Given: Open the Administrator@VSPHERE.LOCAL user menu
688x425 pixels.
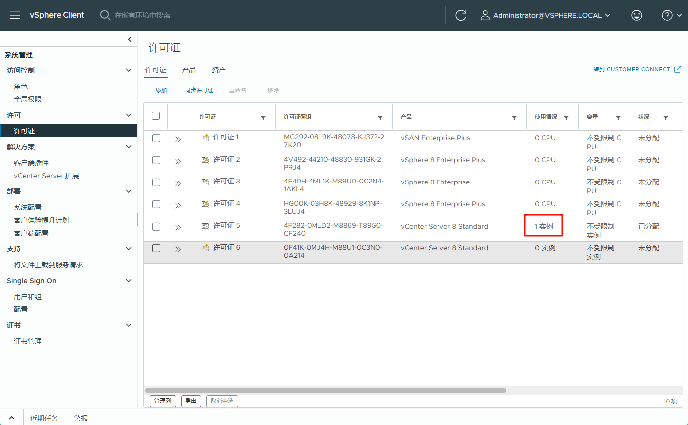Looking at the screenshot, I should coord(546,15).
